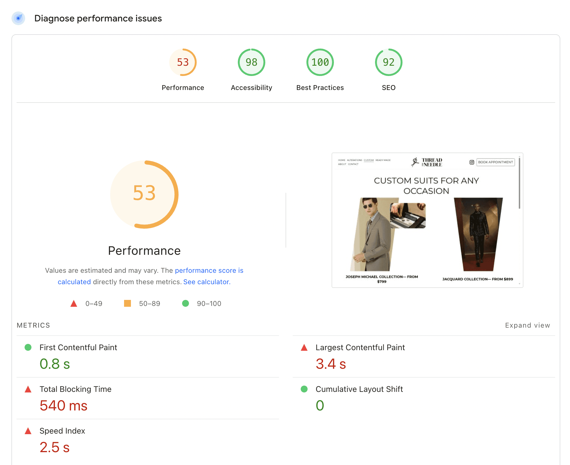Click the large 53 Performance gauge
Viewport: 570px width, 465px height.
click(144, 194)
